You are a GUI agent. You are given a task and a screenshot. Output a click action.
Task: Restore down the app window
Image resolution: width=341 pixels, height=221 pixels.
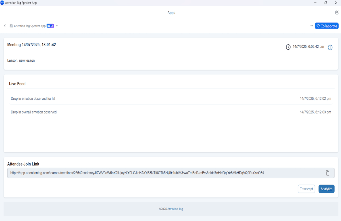(x=326, y=3)
